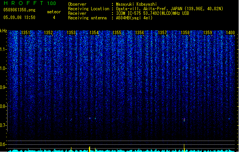239x152 pixels.
Task: Click the 1.1 kHz axis label
Action: click(3, 49)
